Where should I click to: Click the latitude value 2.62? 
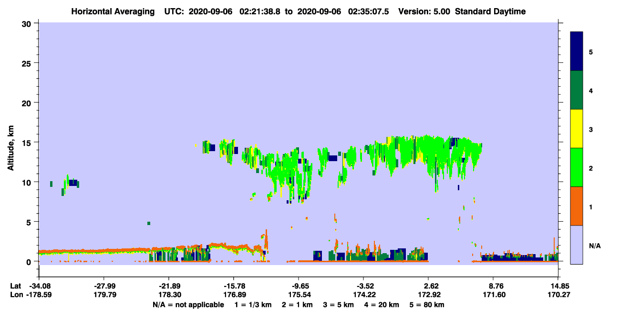point(428,286)
